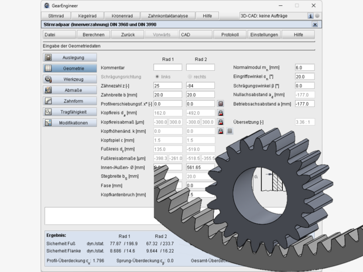The width and height of the screenshot is (363, 272).
Task: Open the Einstellungen menu
Action: point(264,35)
